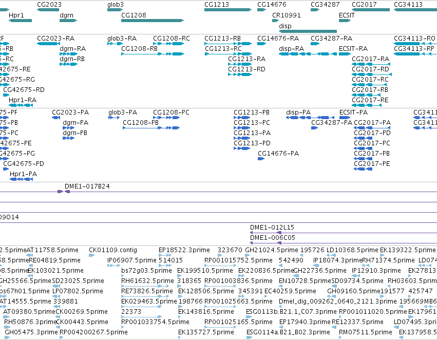The height and width of the screenshot is (340, 437).
Task: Click transcript CG42675-RD
Action: 6,95
